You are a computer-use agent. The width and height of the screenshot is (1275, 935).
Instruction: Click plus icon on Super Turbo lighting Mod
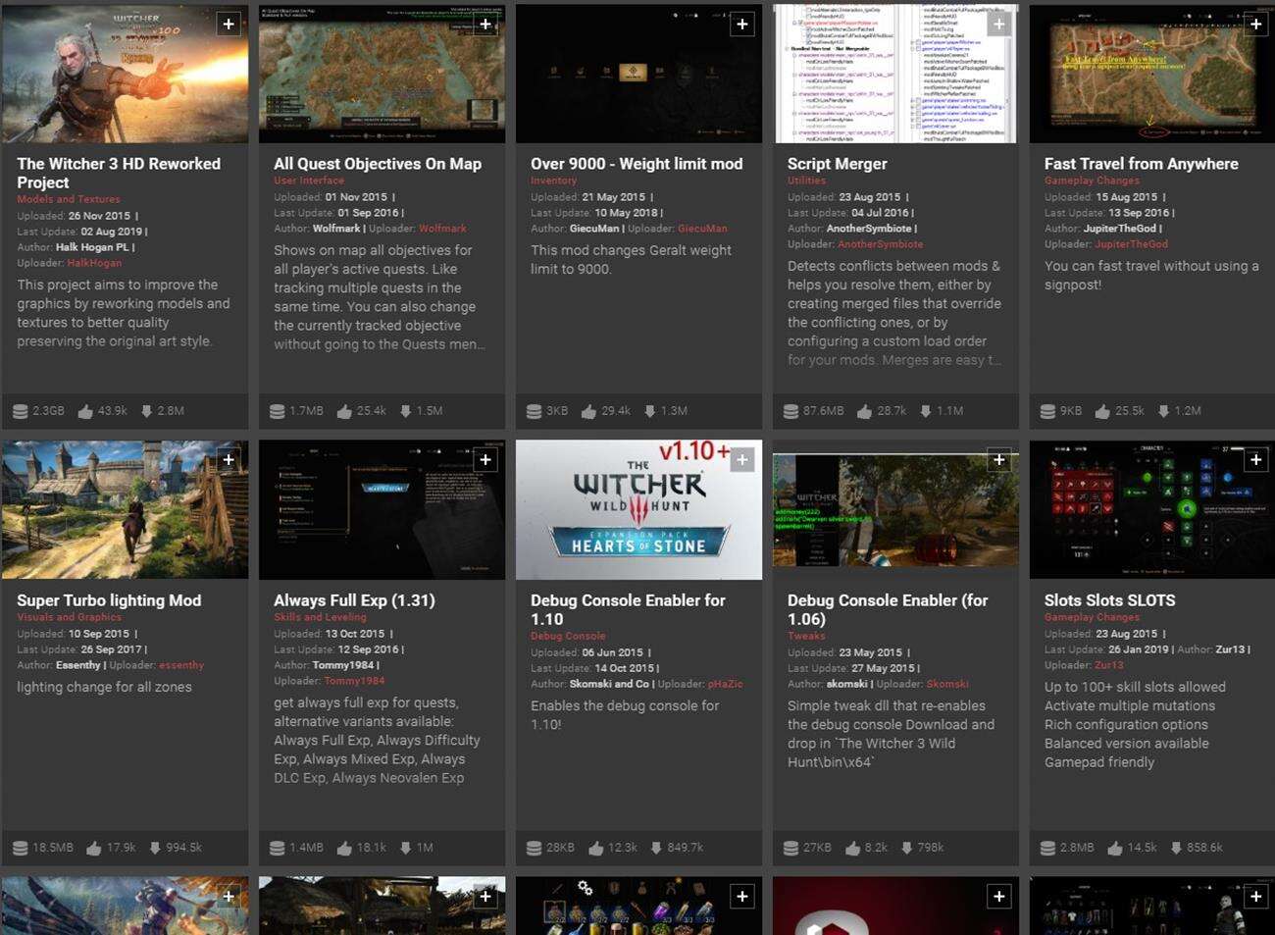click(229, 459)
